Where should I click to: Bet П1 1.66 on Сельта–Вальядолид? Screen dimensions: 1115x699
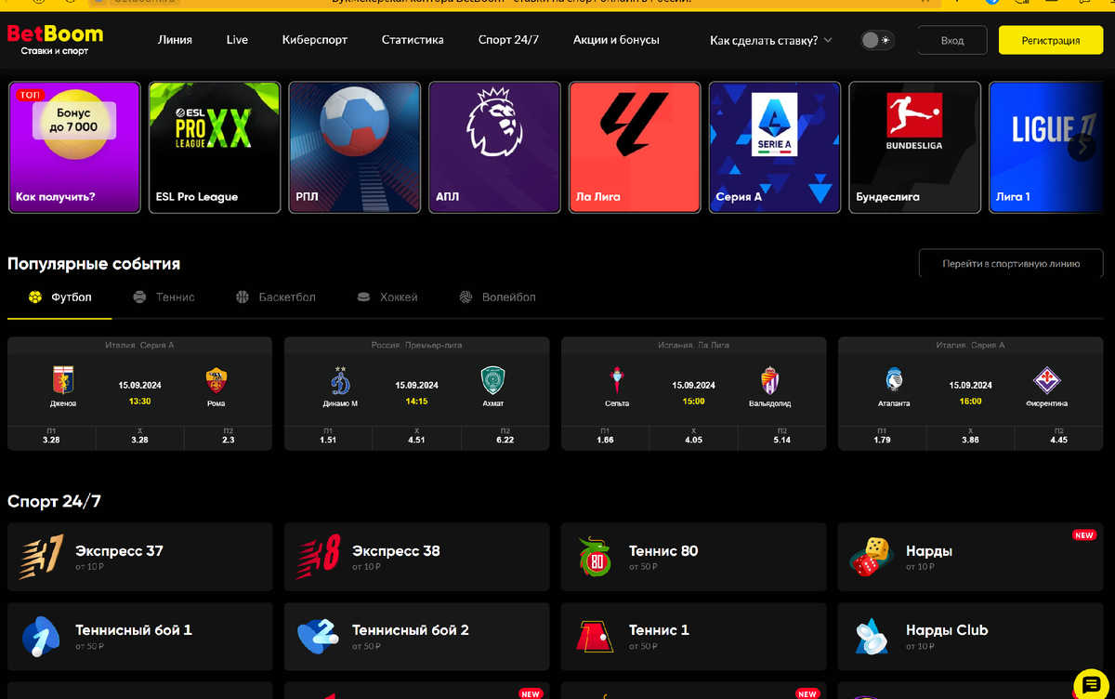(x=605, y=436)
